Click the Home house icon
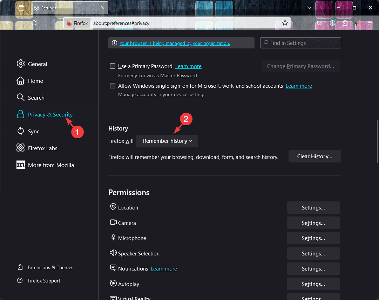 click(x=21, y=81)
